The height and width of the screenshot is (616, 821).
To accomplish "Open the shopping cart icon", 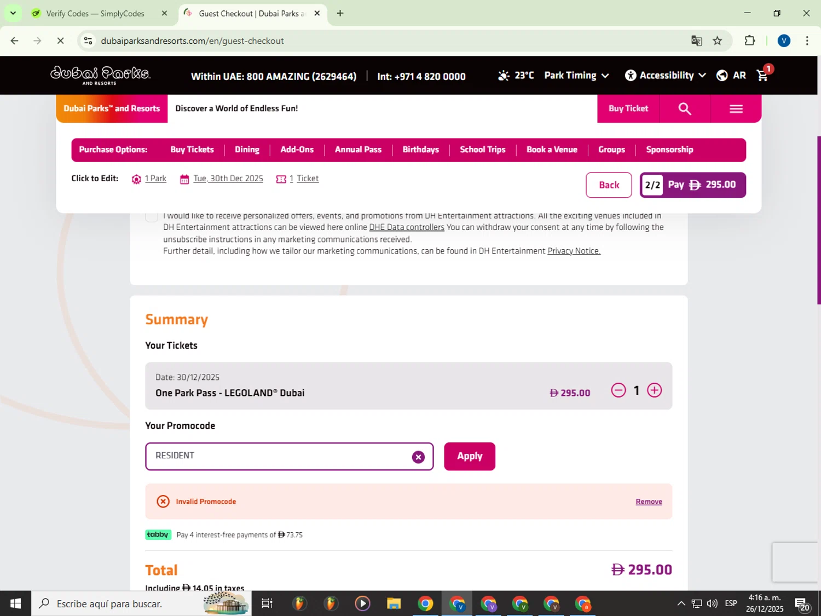I will [x=762, y=75].
